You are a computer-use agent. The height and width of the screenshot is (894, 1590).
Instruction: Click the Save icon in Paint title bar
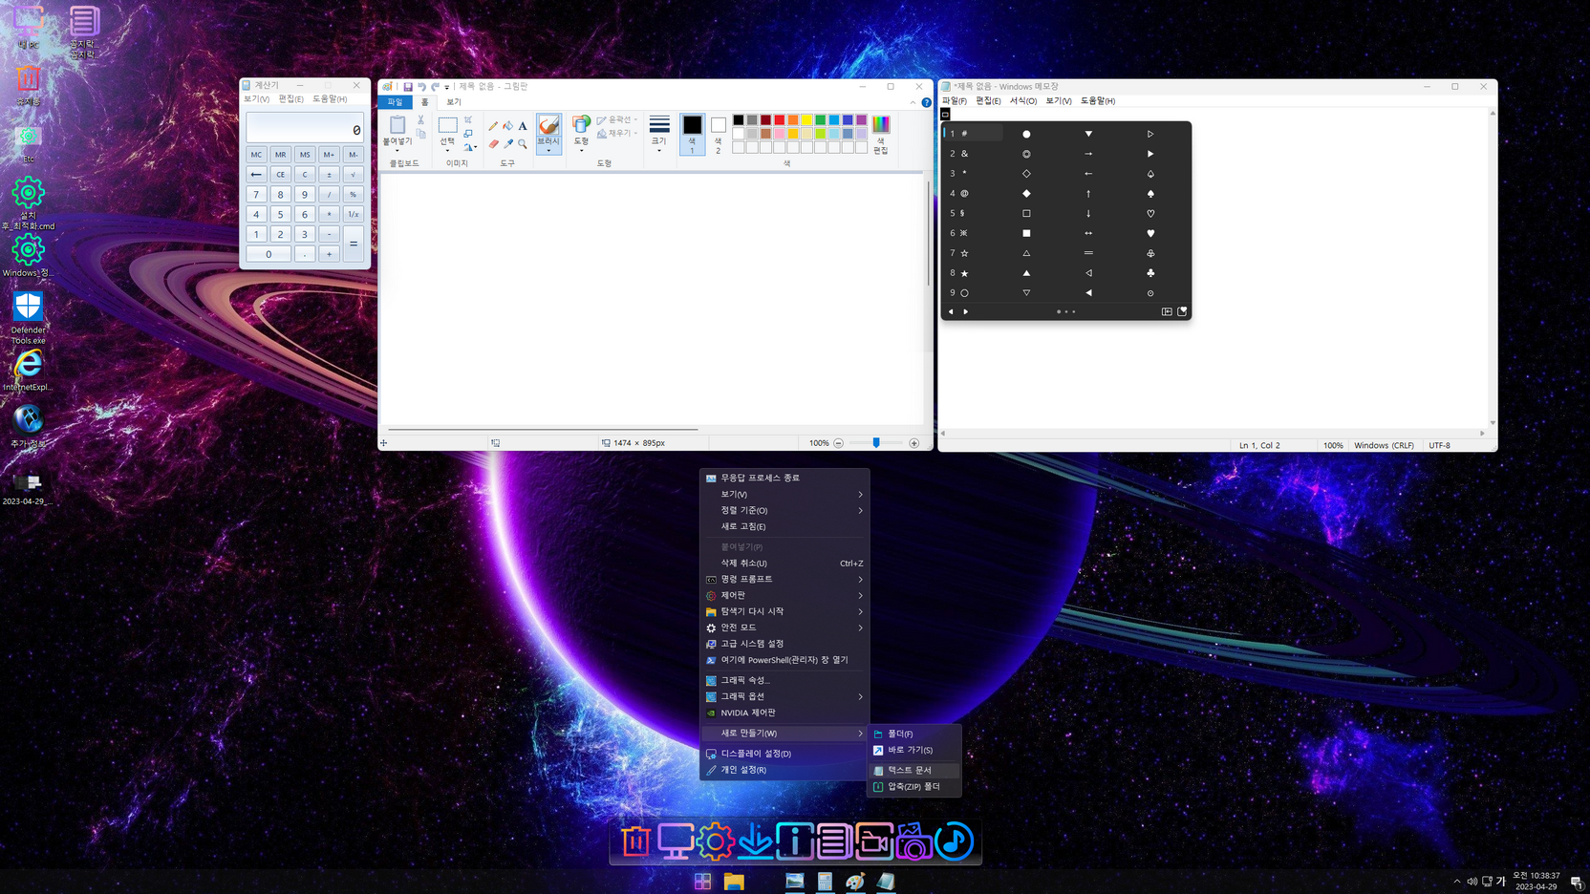click(408, 87)
